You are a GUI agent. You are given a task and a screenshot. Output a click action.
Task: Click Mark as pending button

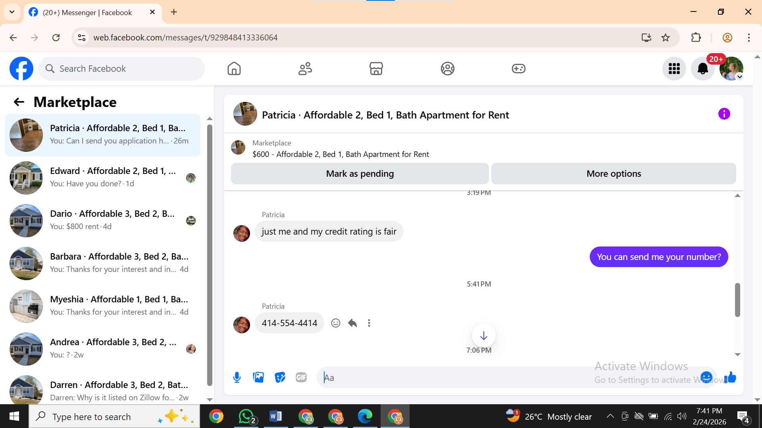360,174
